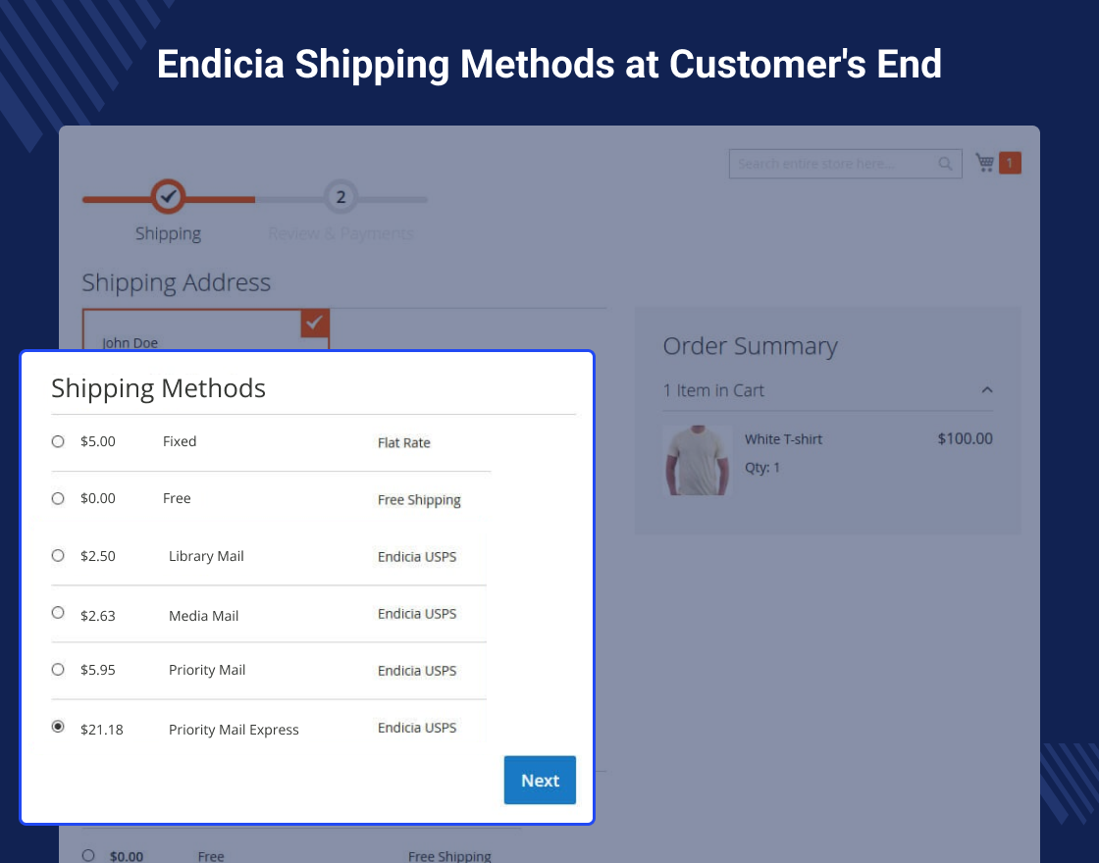This screenshot has width=1099, height=863.
Task: Select Priority Mail Express $21.18 radio
Action: 58,727
